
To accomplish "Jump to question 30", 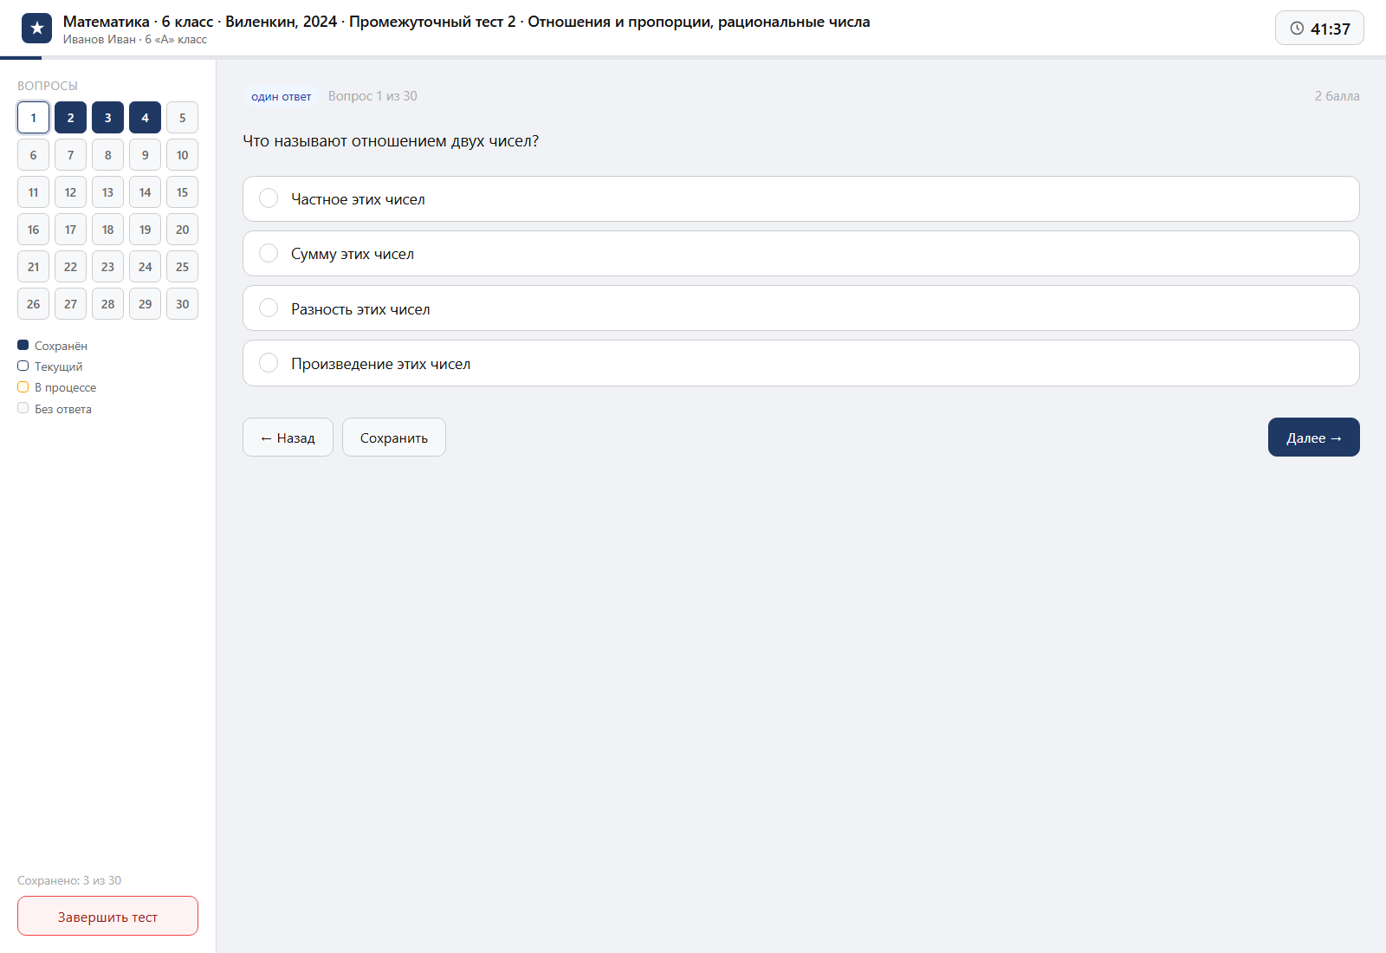I will tap(182, 304).
